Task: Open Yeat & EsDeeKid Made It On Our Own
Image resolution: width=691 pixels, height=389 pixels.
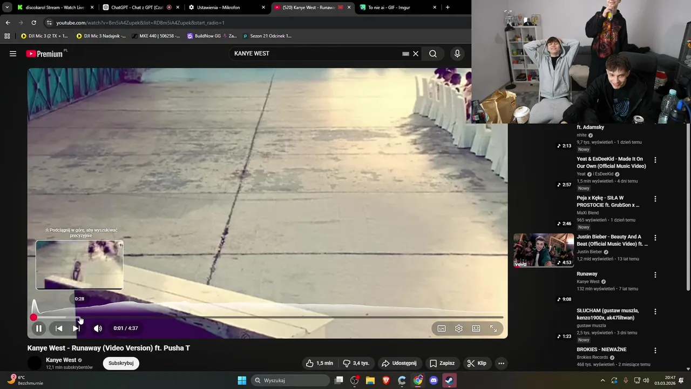Action: 611,163
